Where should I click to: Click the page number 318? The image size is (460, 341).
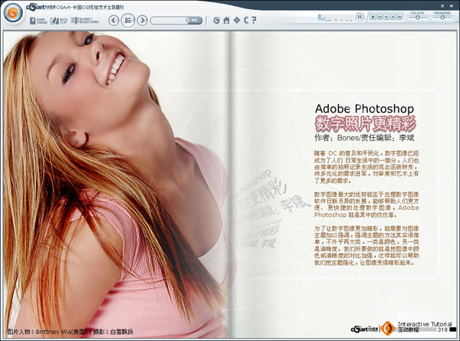(442, 330)
